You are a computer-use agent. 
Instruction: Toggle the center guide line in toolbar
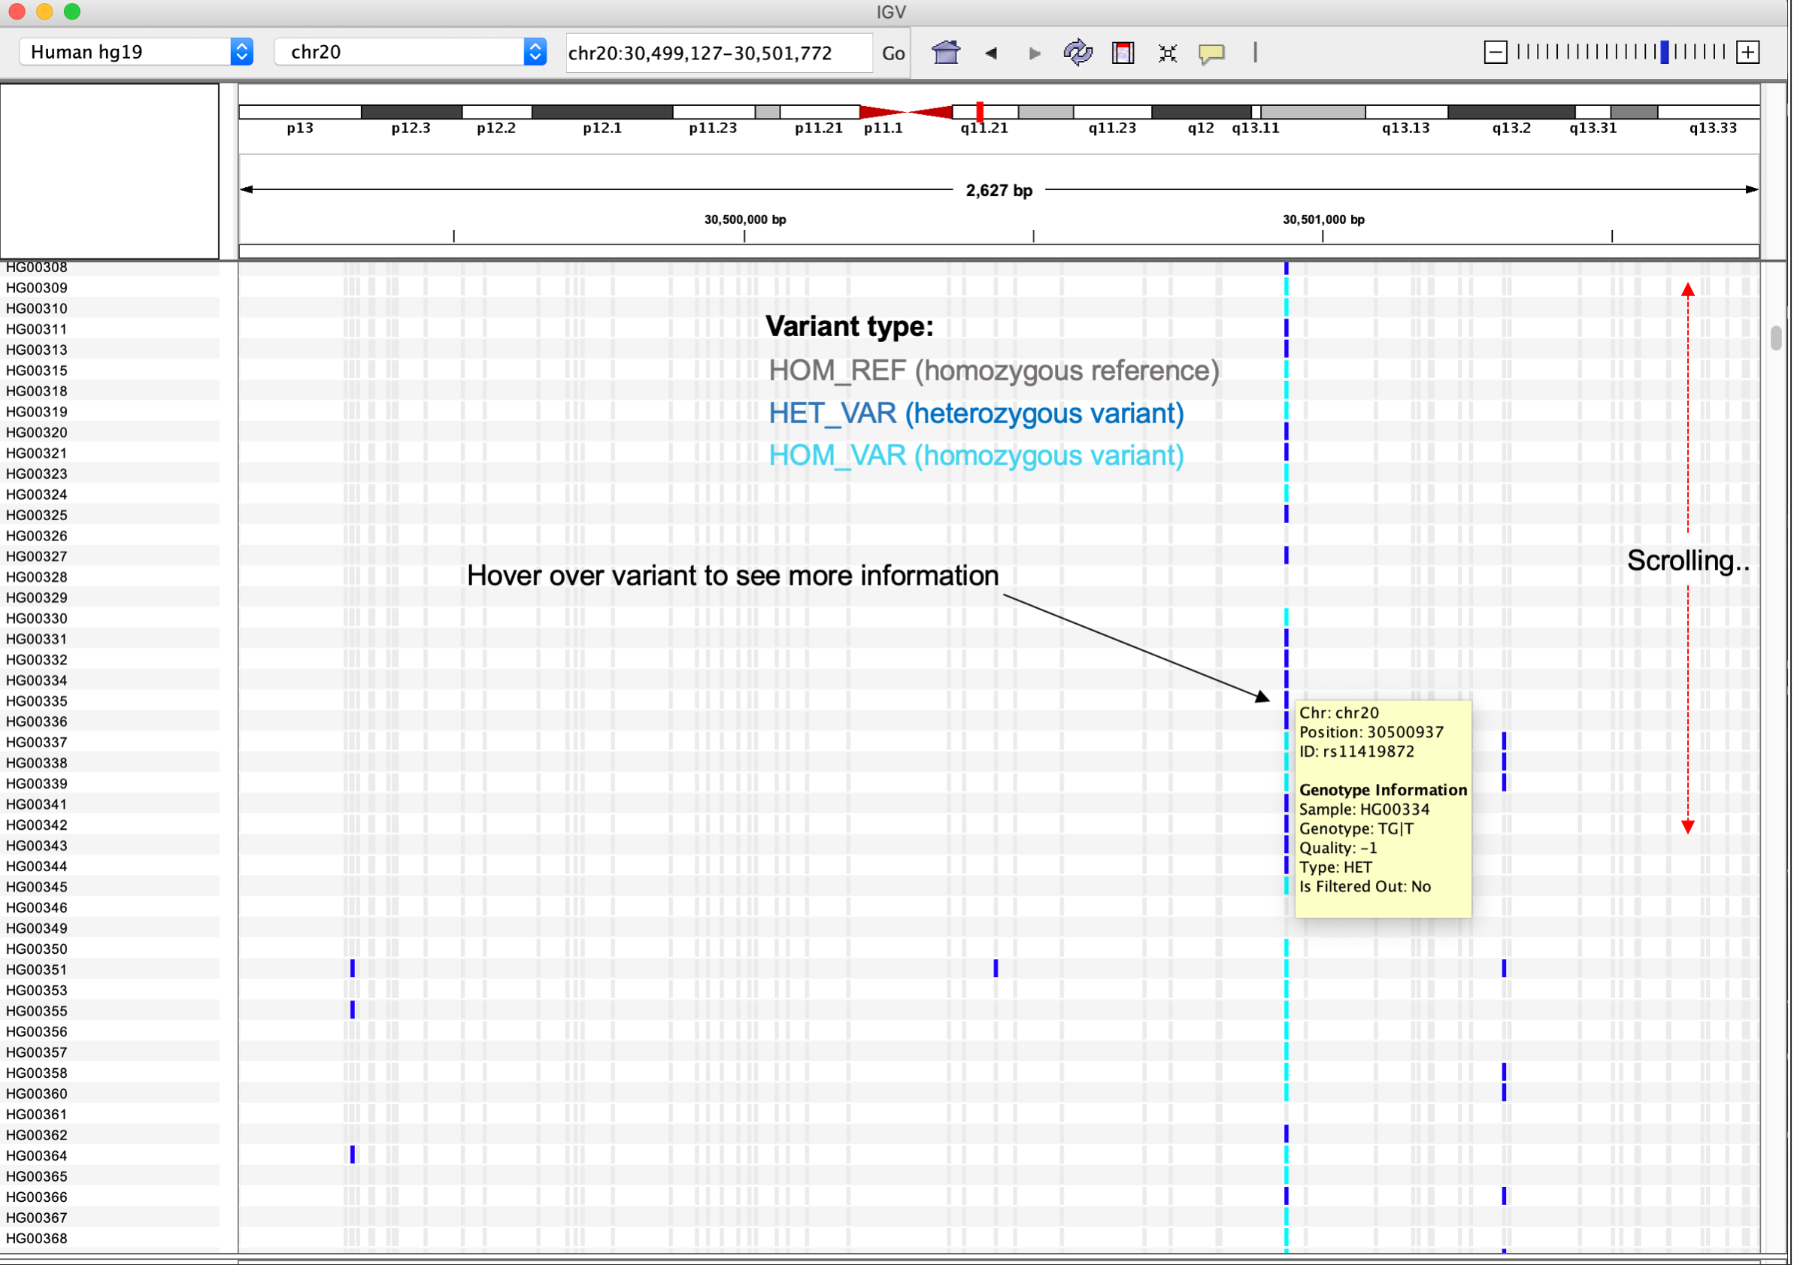click(x=1255, y=53)
